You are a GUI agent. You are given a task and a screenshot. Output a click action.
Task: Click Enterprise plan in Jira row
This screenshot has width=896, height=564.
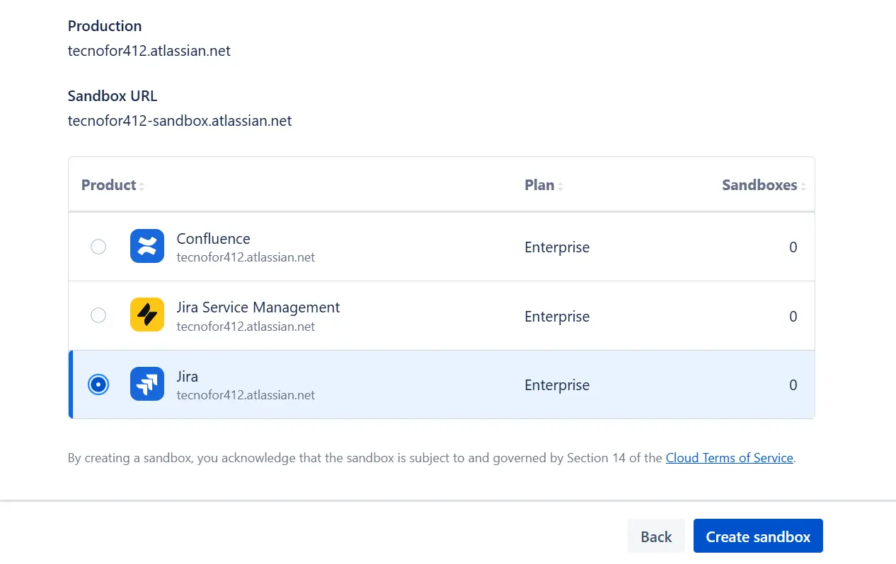[x=557, y=385]
